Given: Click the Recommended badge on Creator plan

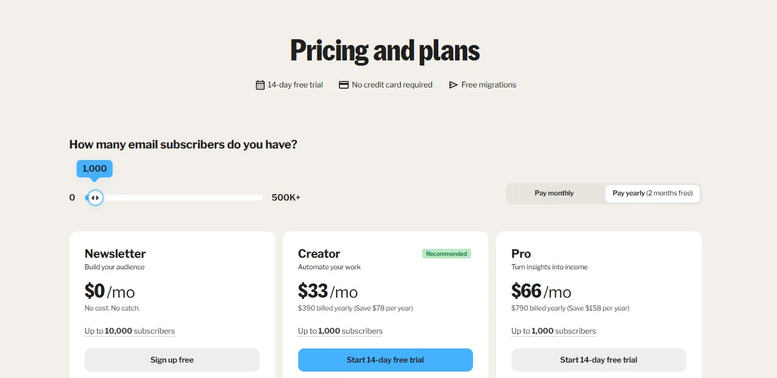Looking at the screenshot, I should pyautogui.click(x=446, y=253).
